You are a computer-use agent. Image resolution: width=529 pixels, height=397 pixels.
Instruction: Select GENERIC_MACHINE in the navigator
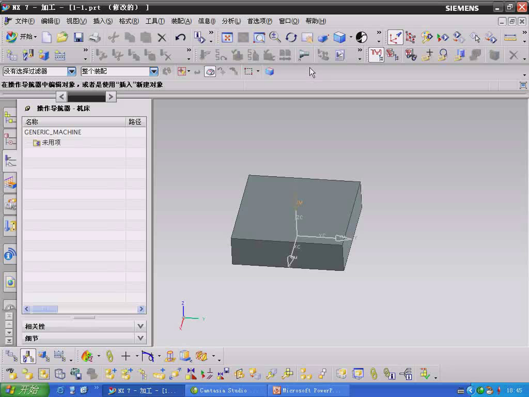coord(53,132)
